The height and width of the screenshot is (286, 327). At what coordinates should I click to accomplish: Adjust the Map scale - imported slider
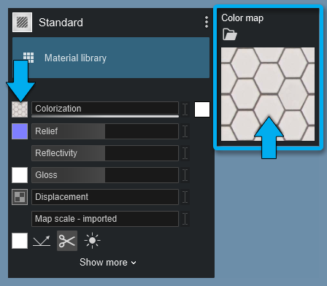(x=105, y=219)
